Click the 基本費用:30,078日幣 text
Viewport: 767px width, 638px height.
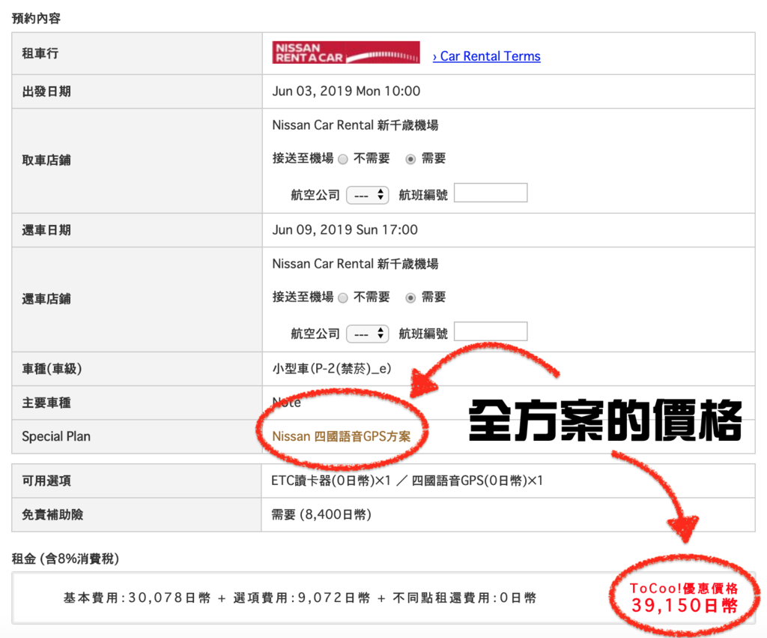pos(137,598)
